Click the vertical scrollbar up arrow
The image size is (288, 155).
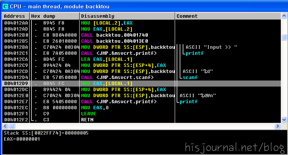click(x=284, y=16)
